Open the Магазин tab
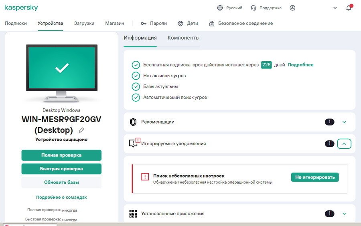The height and width of the screenshot is (226, 361). 115,23
